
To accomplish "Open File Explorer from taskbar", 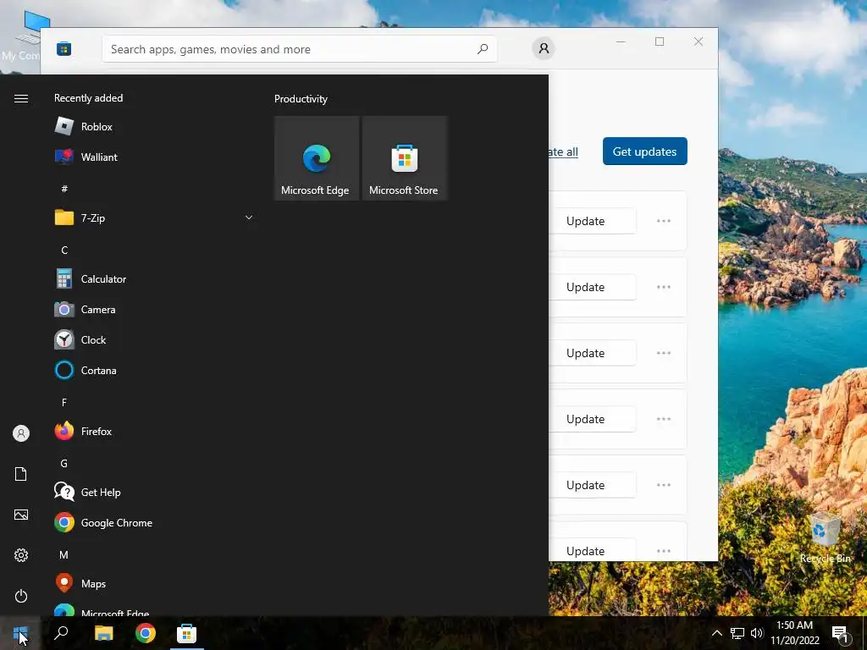I will pos(103,633).
